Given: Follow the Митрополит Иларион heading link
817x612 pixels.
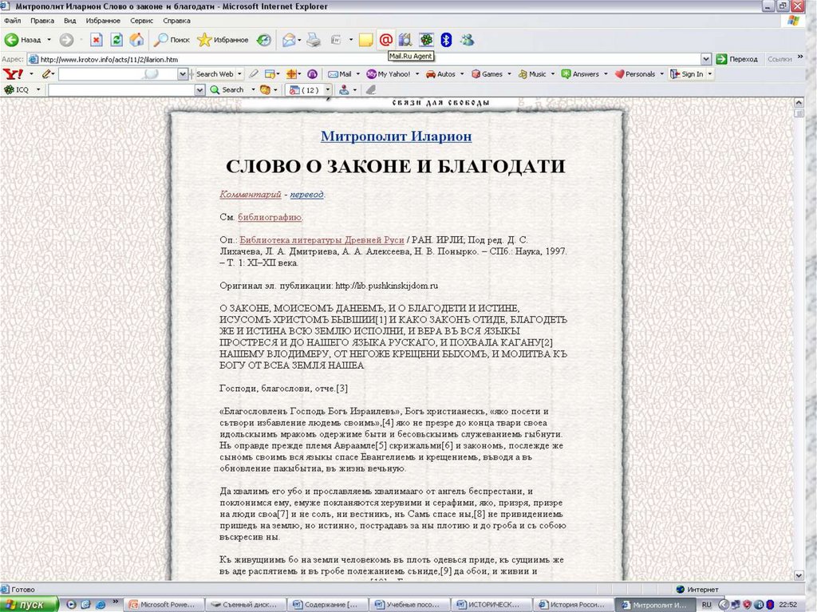Looking at the screenshot, I should coord(396,136).
